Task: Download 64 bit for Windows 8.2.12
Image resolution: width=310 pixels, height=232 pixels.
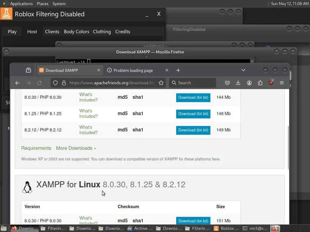Action: (x=193, y=130)
